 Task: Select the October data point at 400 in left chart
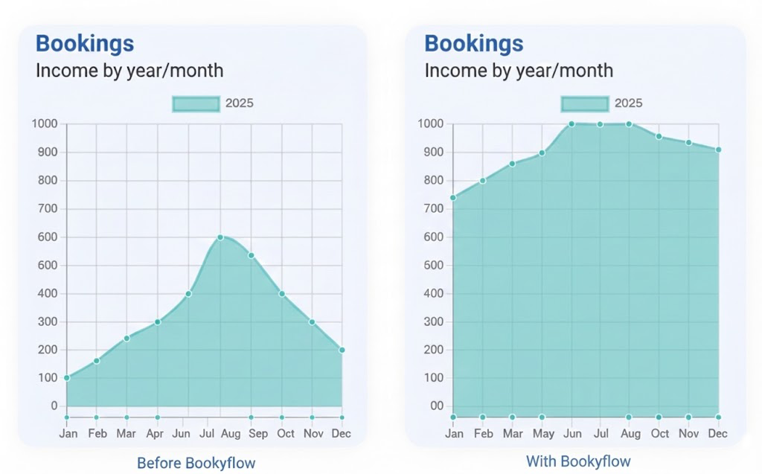click(282, 294)
